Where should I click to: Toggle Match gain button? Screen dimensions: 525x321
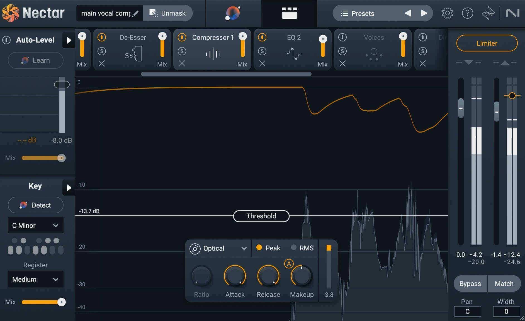click(504, 283)
